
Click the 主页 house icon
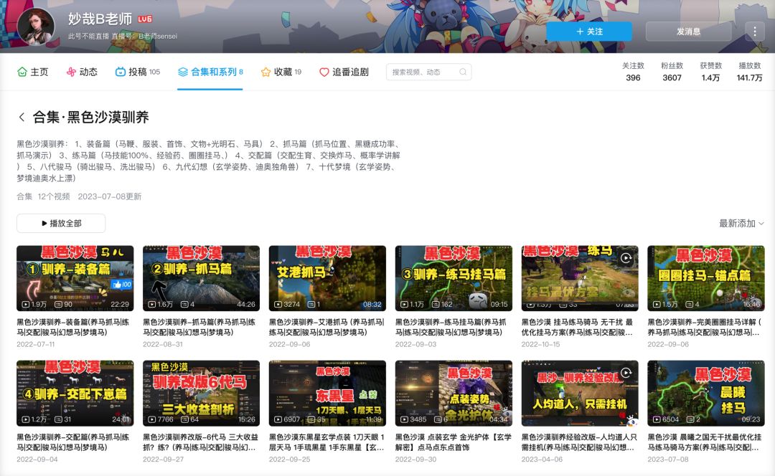[22, 72]
